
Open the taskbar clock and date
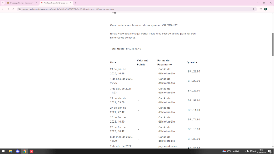point(261,151)
